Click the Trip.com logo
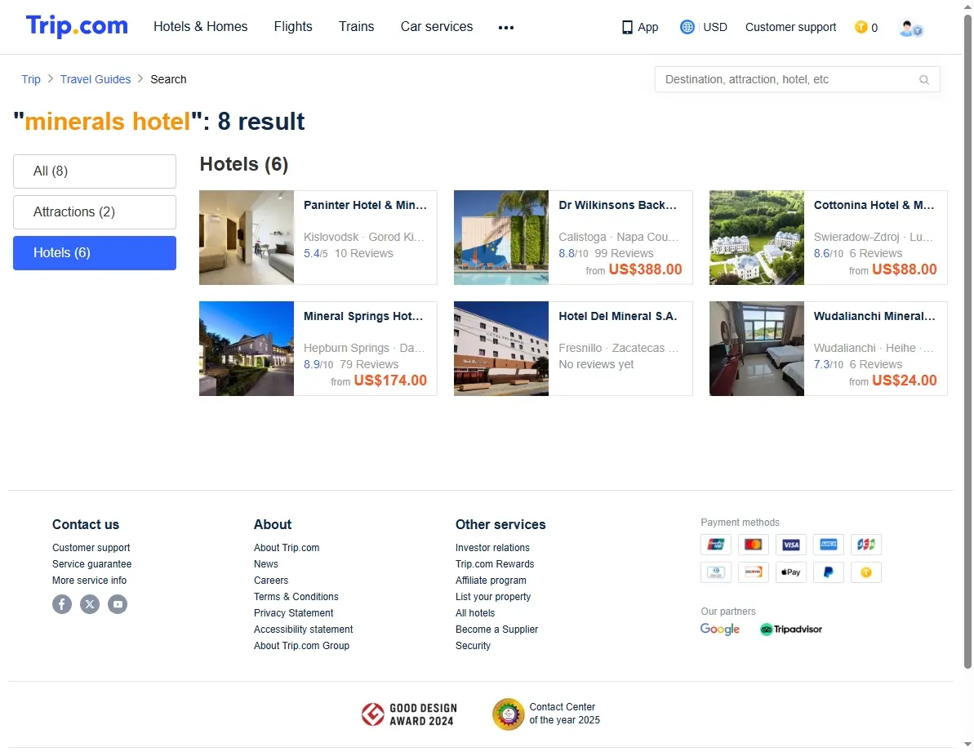Viewport: 974px width, 752px height. (77, 26)
